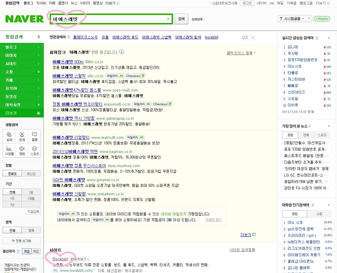
Task: Open the ratings (시청률) chart icon
Action: pos(9,151)
